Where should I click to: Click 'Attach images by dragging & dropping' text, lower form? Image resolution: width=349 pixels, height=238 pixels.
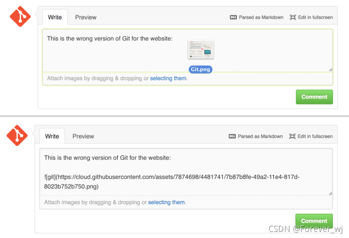92,202
